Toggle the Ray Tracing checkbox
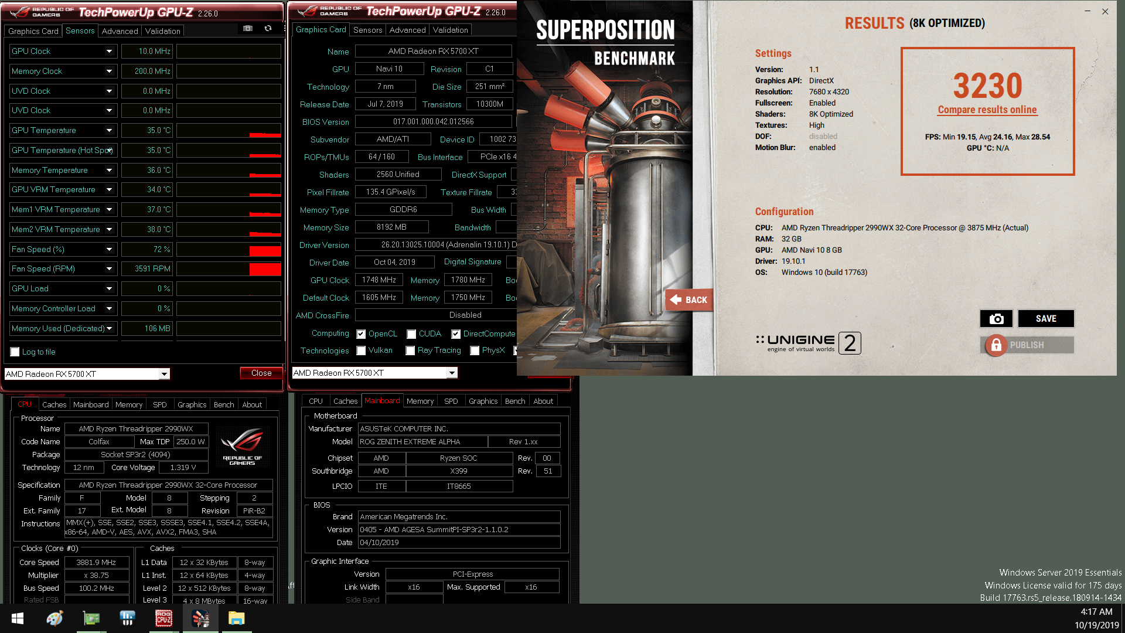The width and height of the screenshot is (1125, 633). [x=410, y=350]
